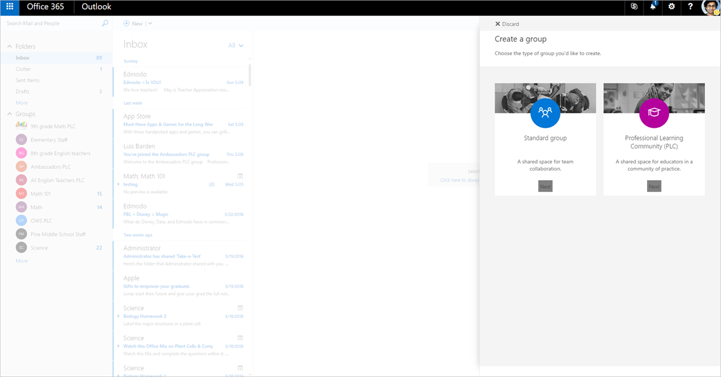Collapse the Groups section
The width and height of the screenshot is (721, 377).
[9, 113]
